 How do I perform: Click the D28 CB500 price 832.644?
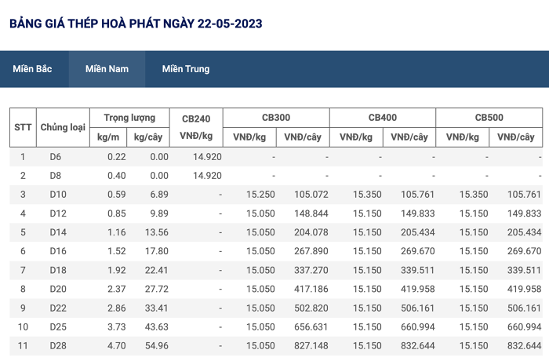click(x=524, y=345)
